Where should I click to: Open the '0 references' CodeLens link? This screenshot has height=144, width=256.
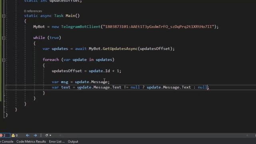33,11
